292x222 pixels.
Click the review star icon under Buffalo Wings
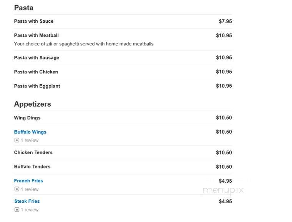(17, 140)
